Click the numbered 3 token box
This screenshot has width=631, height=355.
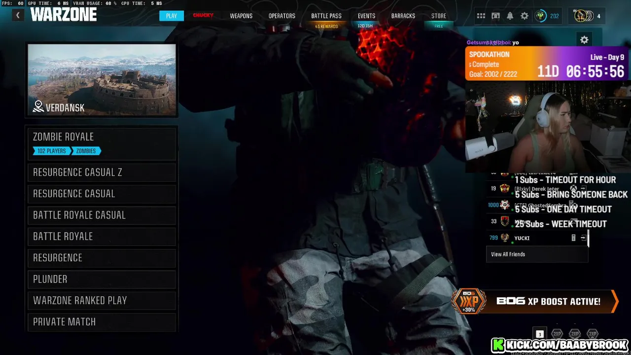[540, 334]
